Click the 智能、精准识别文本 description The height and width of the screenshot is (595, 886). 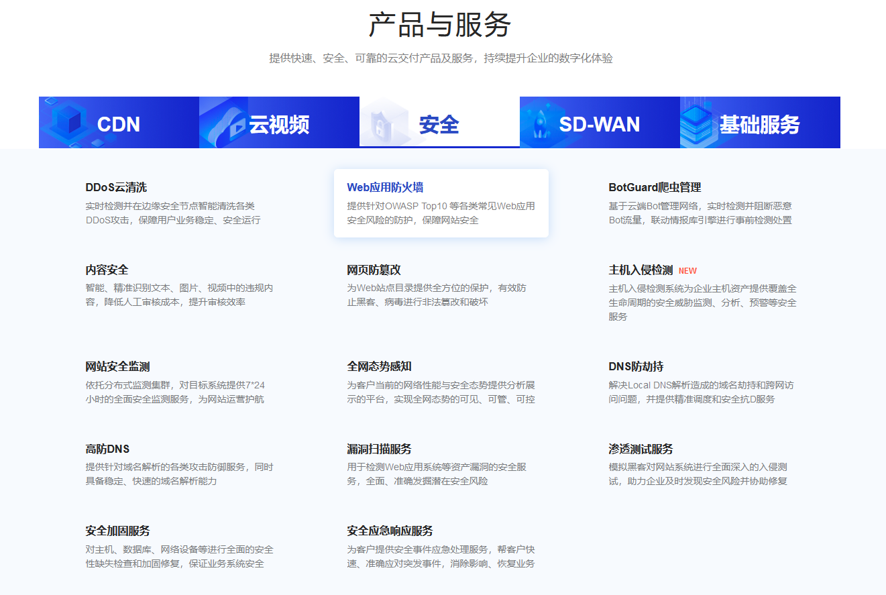tap(179, 295)
